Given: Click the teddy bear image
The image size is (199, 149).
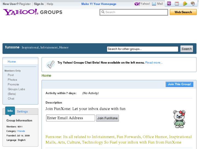Looking at the screenshot, I should [179, 119].
